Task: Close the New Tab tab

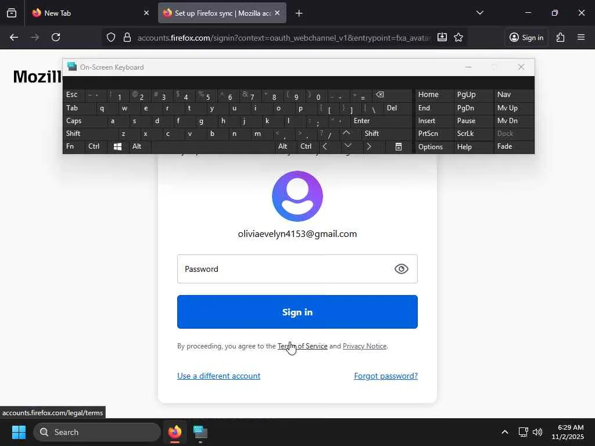Action: (x=146, y=13)
